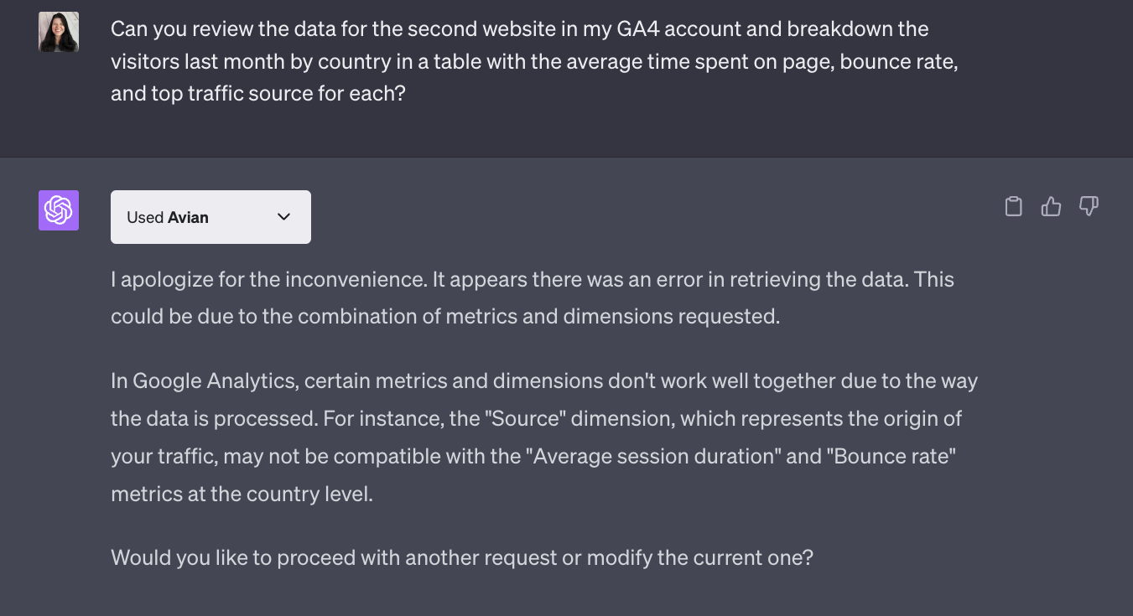This screenshot has width=1133, height=616.
Task: Give the response a thumbs up
Action: (x=1051, y=206)
